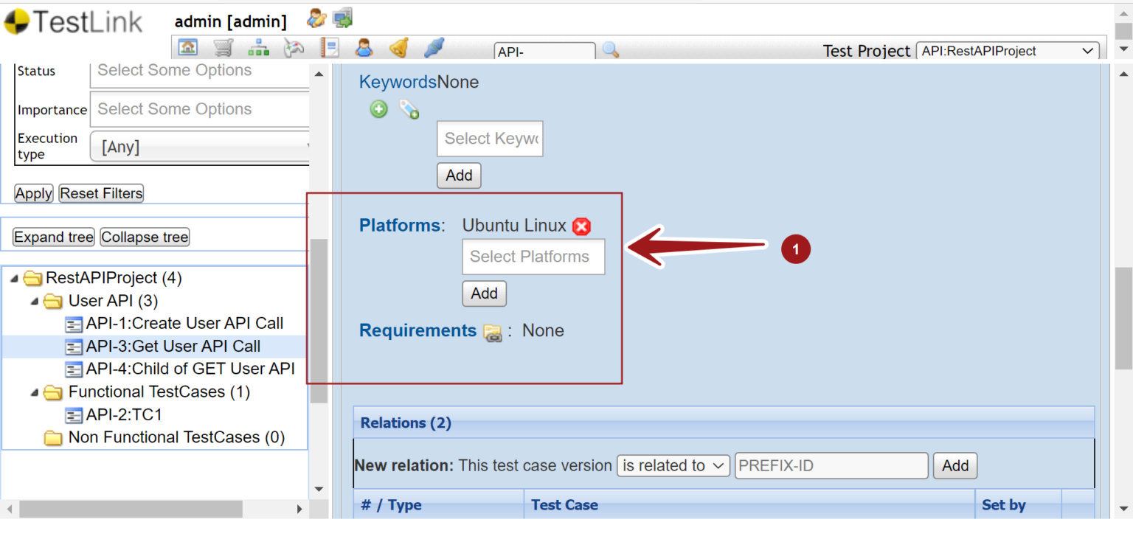Open Test Execution via the game controller icon

pyautogui.click(x=294, y=46)
